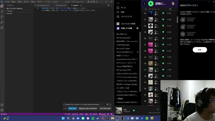Click the Spotify green play button

[x=151, y=4]
